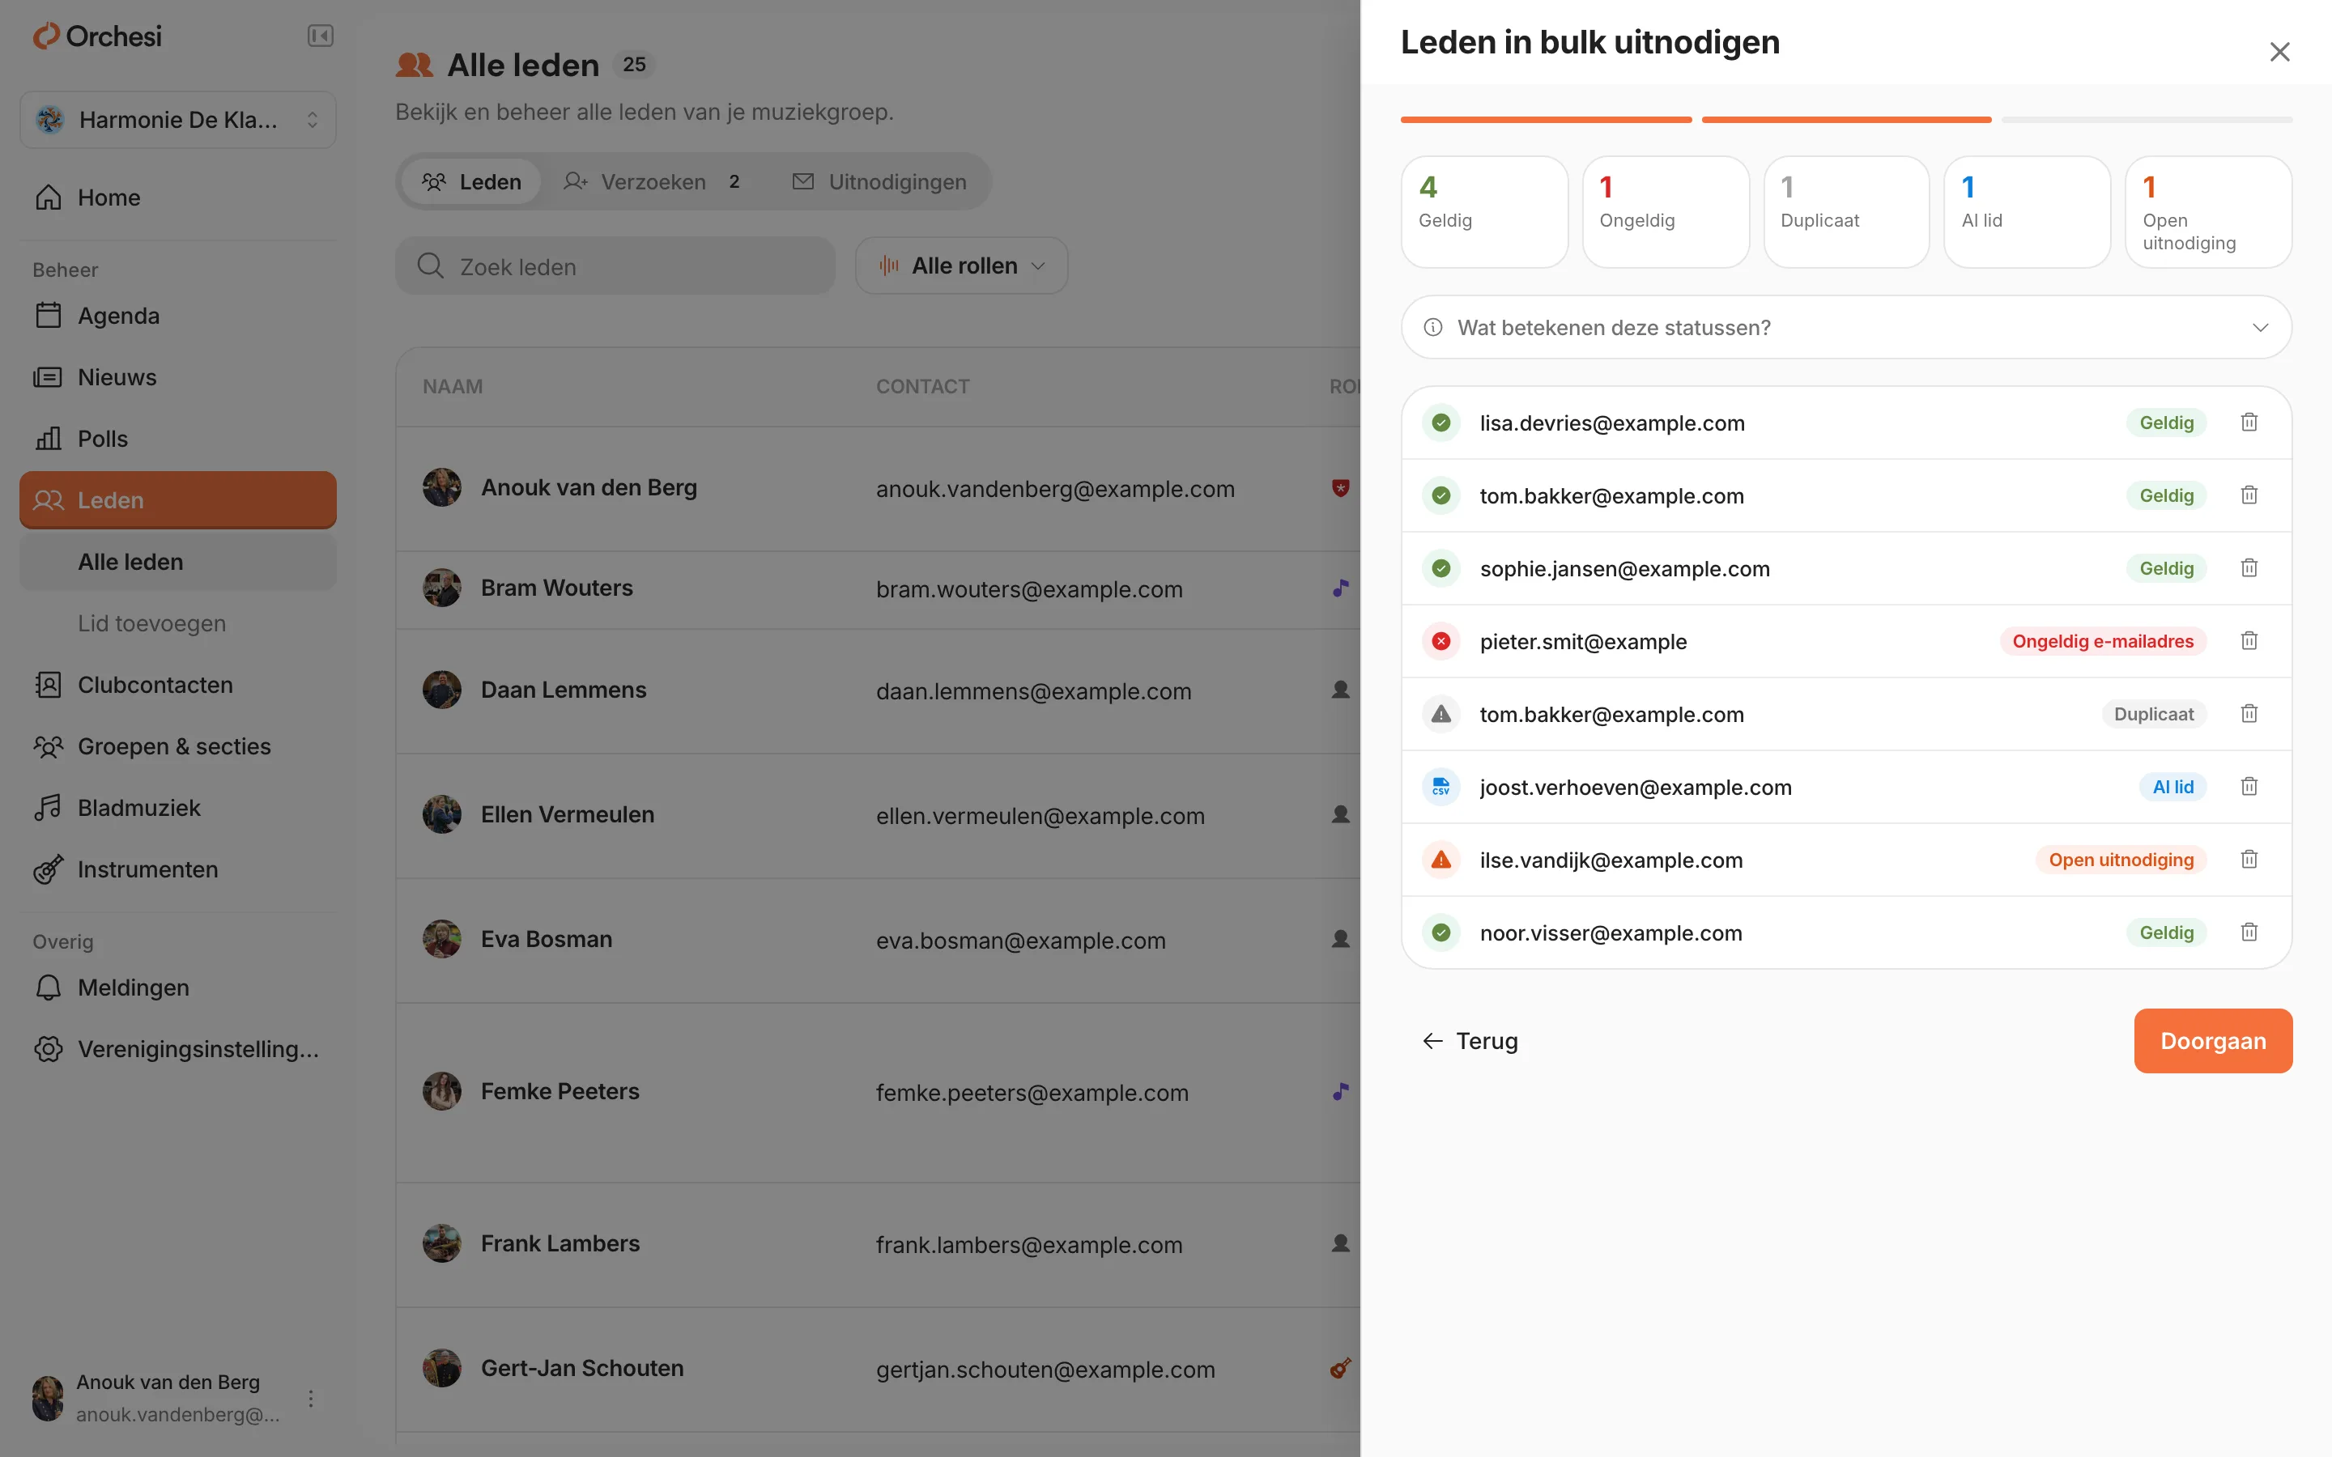This screenshot has width=2332, height=1457.
Task: Expand 'Wat betekenen deze statussen?' section
Action: point(1846,328)
